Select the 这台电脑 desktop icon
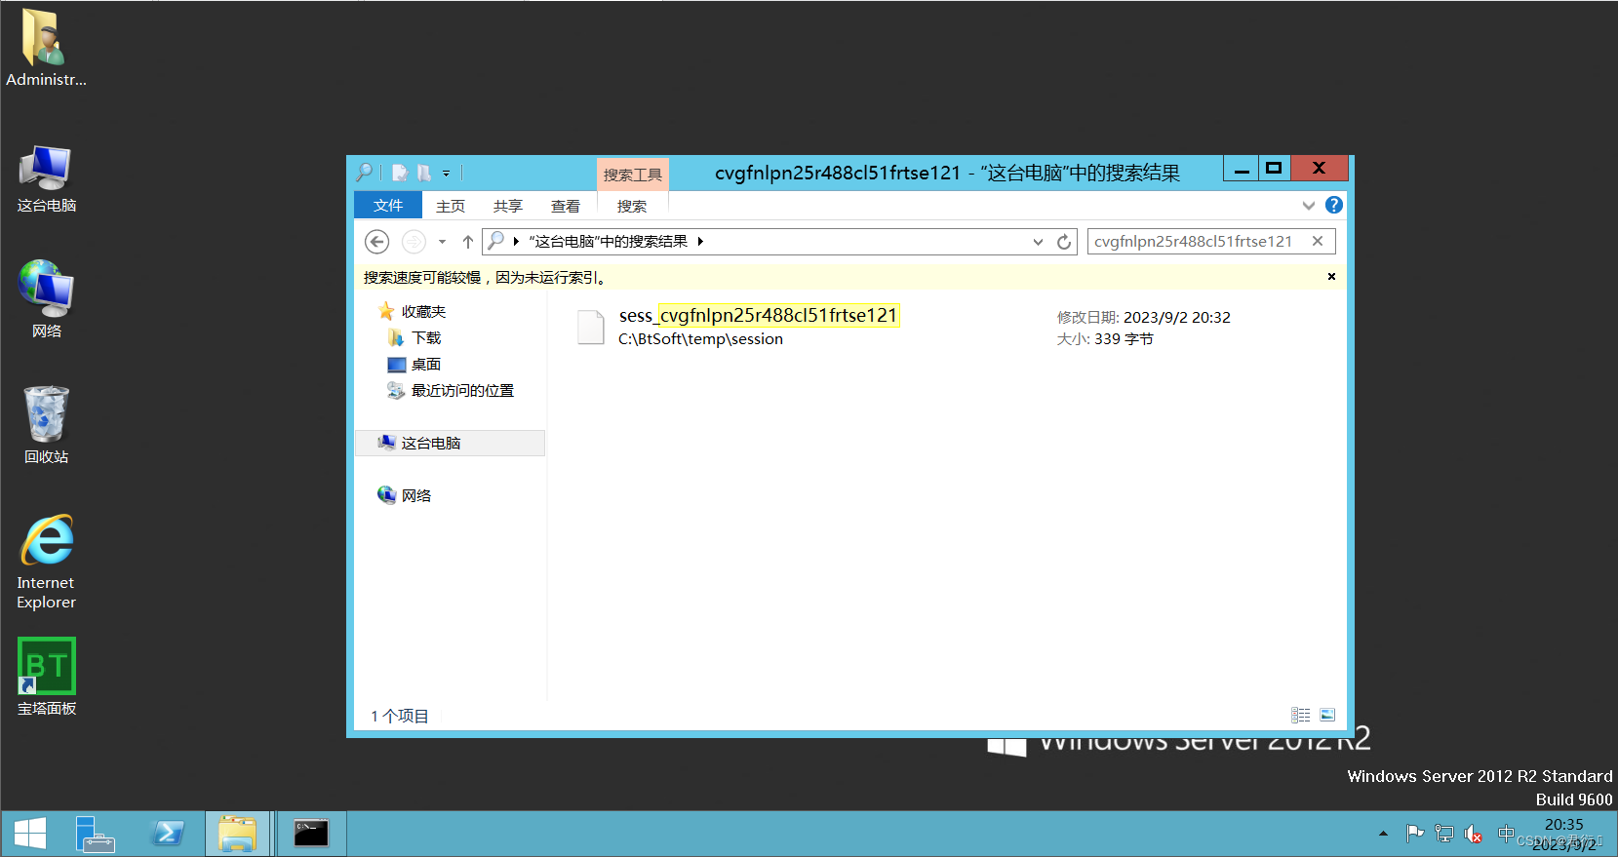This screenshot has height=857, width=1618. [46, 179]
